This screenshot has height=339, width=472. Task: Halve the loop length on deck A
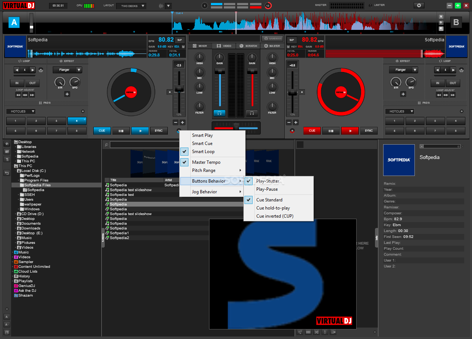[17, 70]
